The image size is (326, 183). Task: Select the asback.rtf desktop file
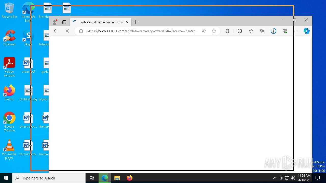[28, 65]
